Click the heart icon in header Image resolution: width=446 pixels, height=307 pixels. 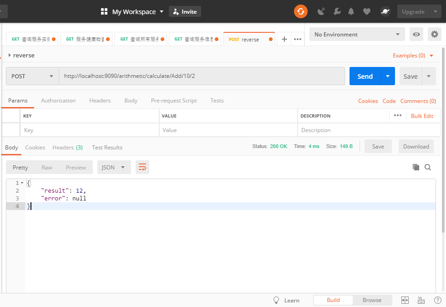(367, 12)
